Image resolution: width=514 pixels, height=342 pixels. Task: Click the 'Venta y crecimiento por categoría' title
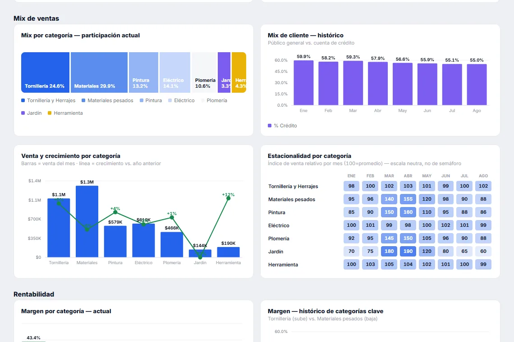[71, 156]
